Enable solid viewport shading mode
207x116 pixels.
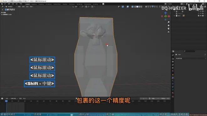[x=137, y=7]
